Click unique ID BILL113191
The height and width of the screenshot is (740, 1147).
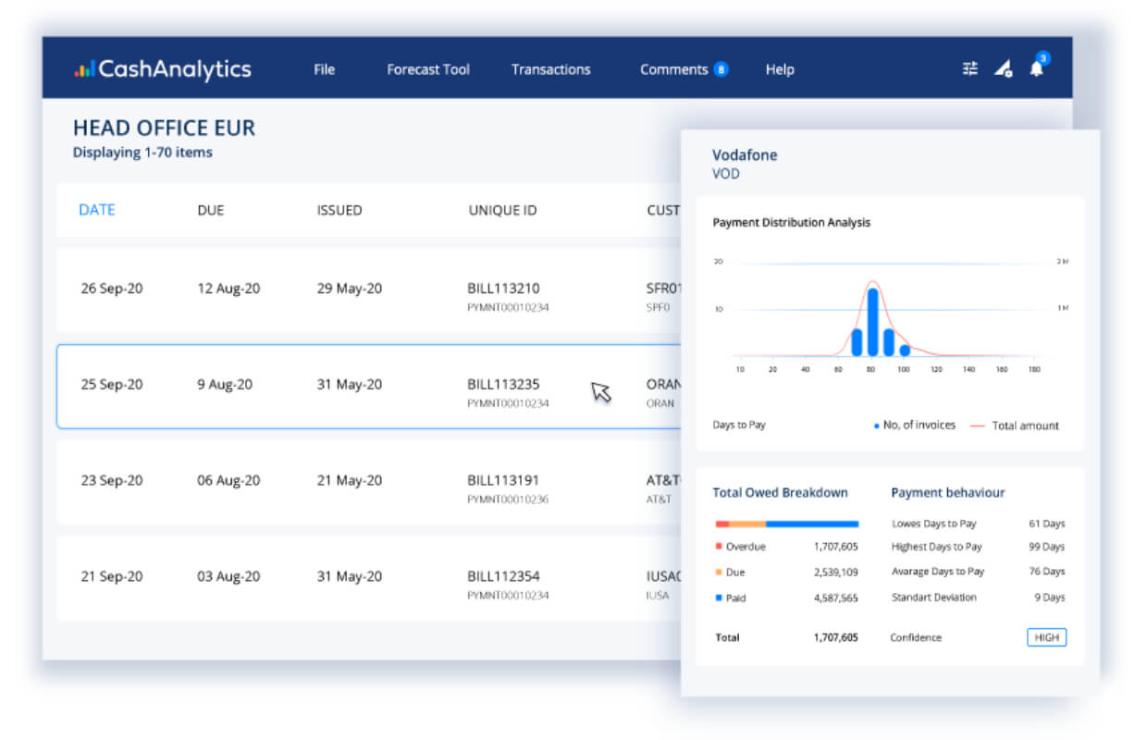click(503, 480)
